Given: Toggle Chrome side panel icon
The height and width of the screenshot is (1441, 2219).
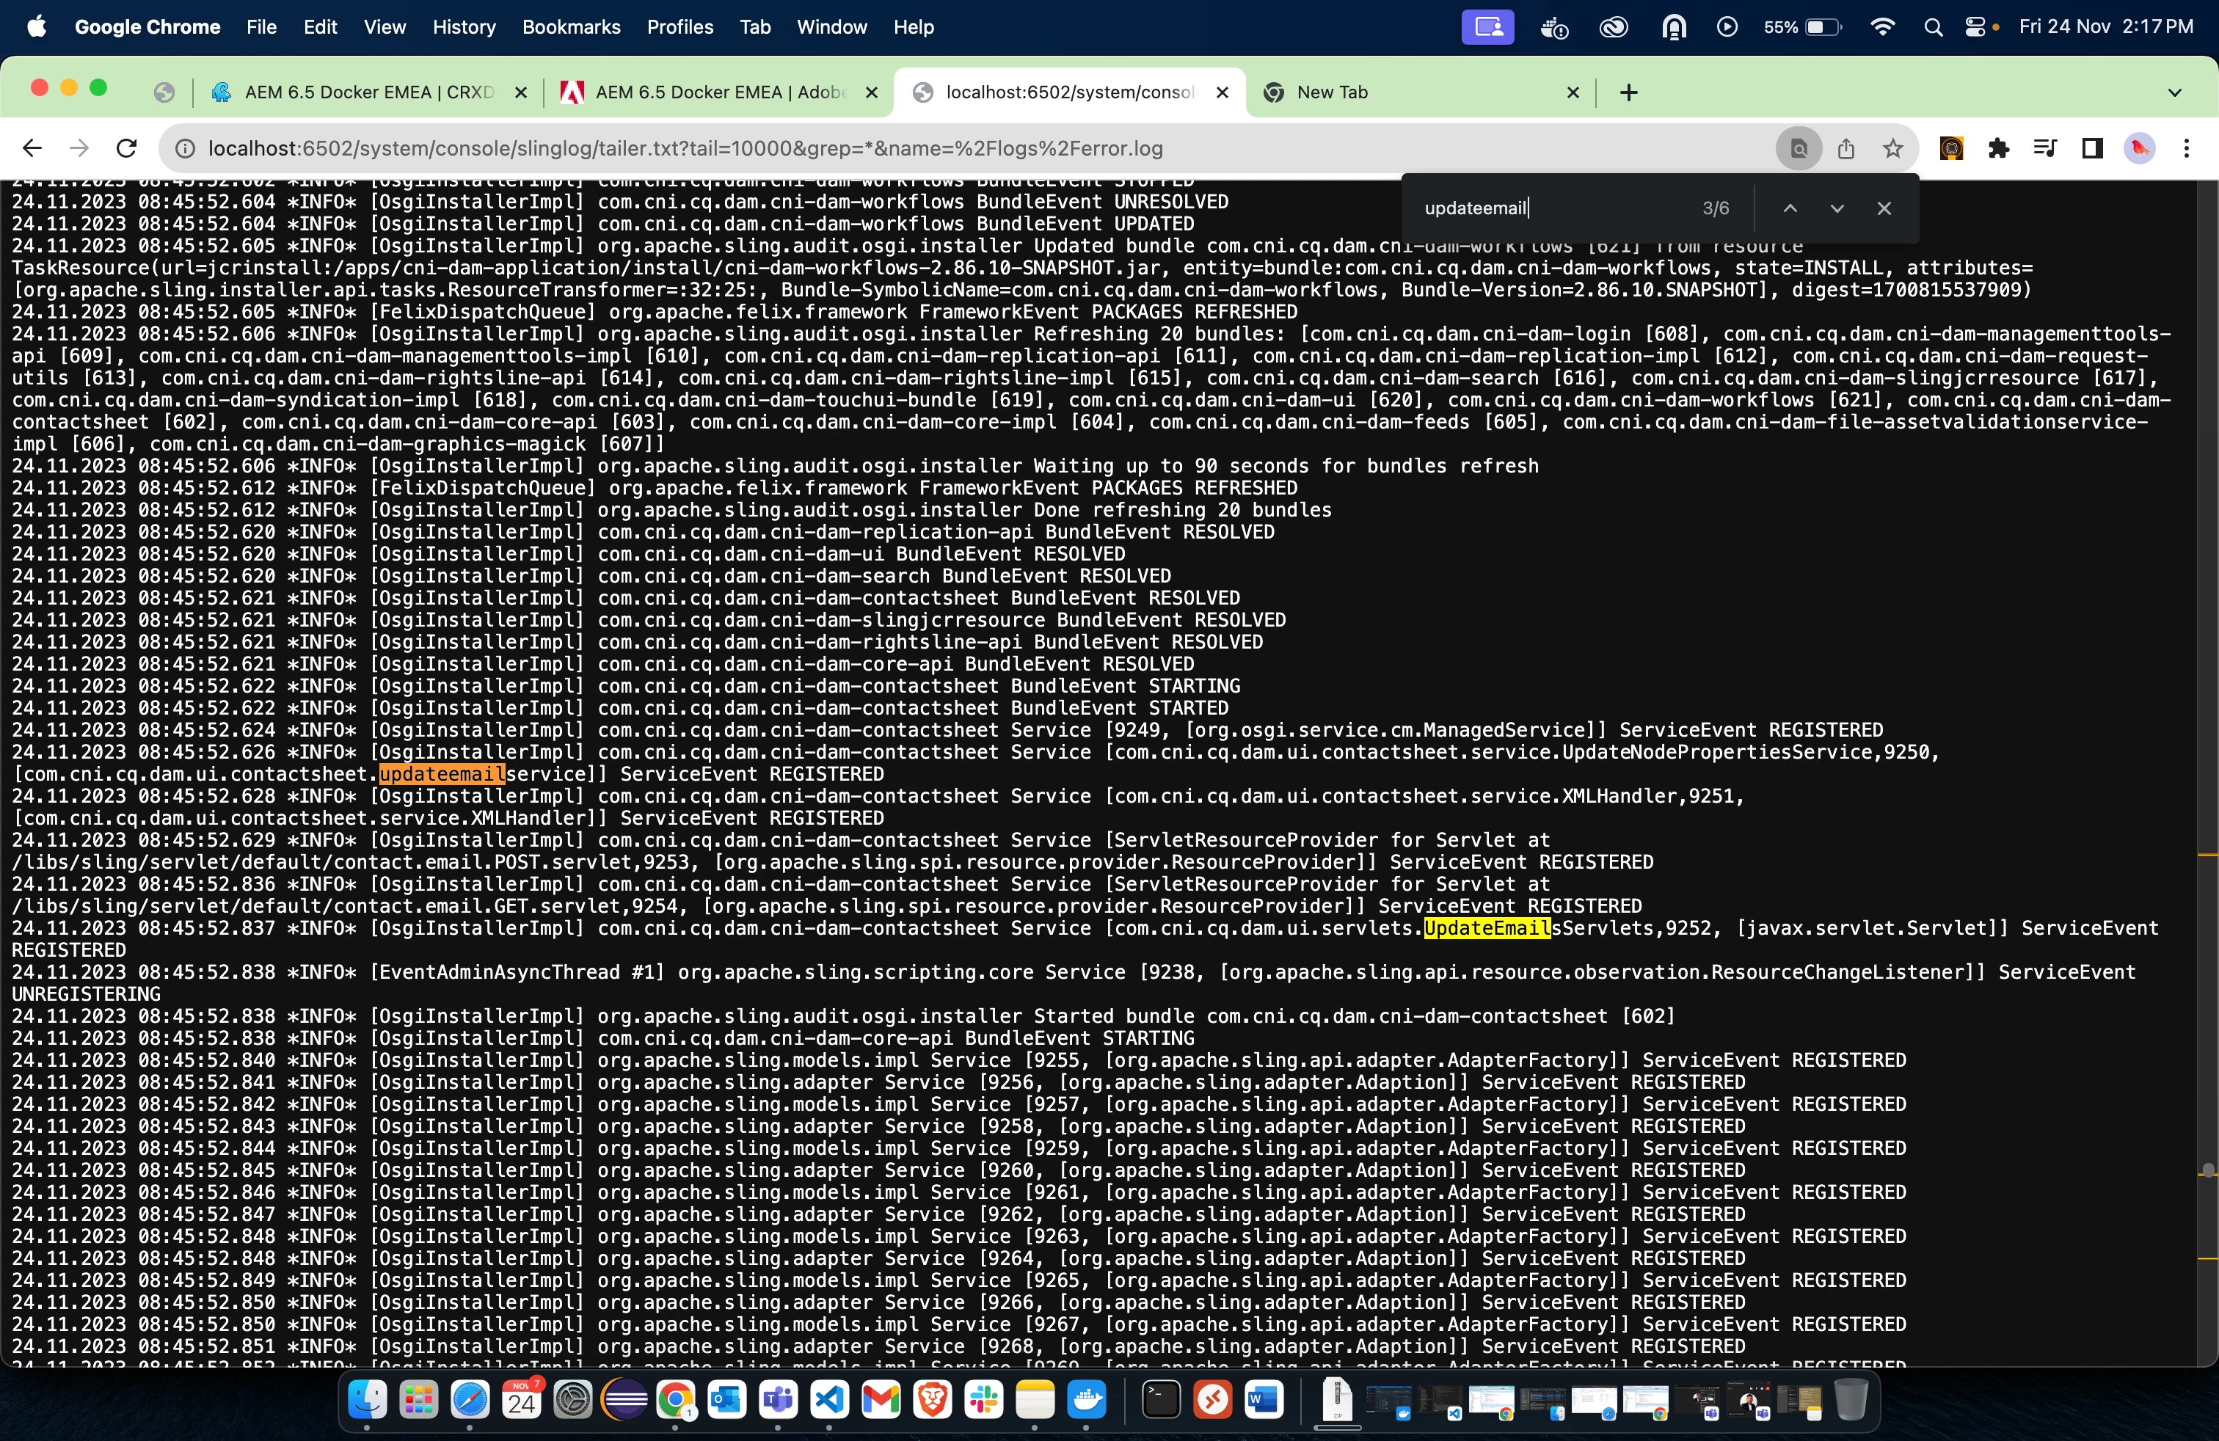Looking at the screenshot, I should [x=2092, y=148].
